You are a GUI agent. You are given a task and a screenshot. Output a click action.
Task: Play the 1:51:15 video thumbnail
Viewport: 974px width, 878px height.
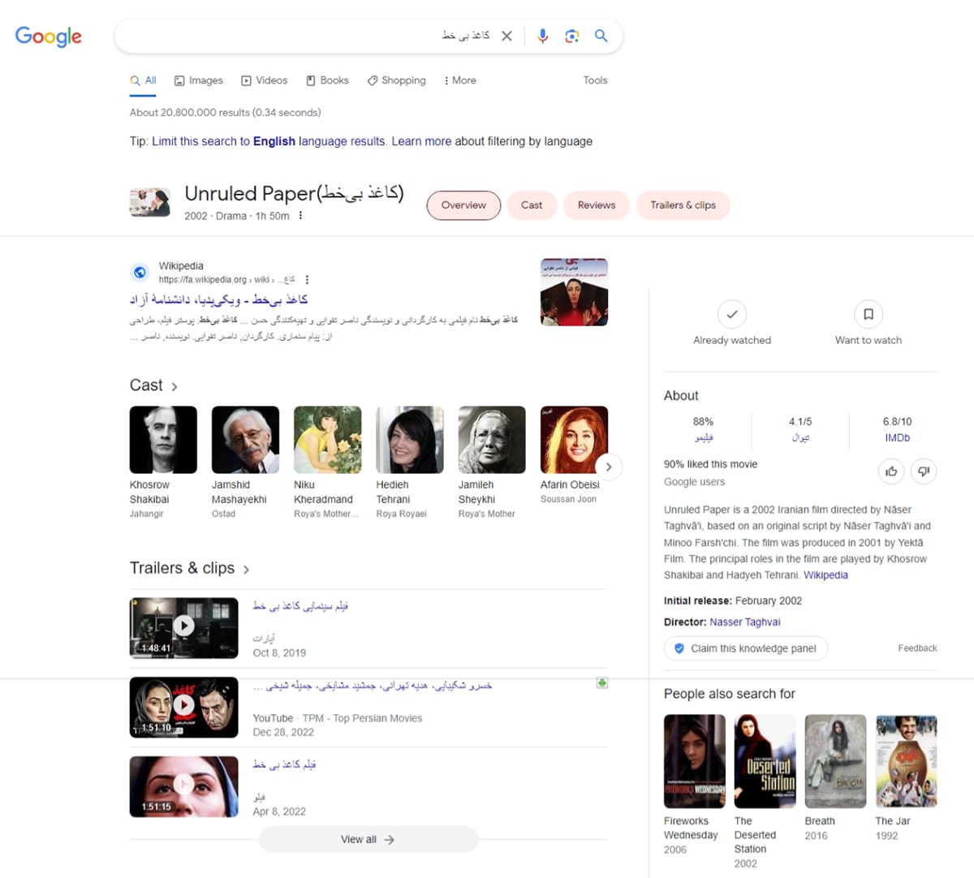coord(184,786)
